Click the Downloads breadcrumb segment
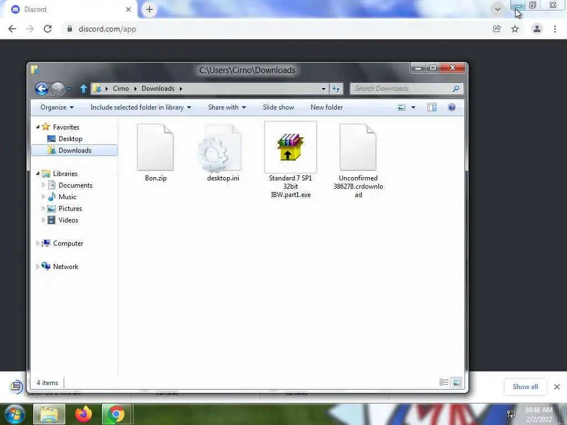The image size is (567, 425). [158, 89]
